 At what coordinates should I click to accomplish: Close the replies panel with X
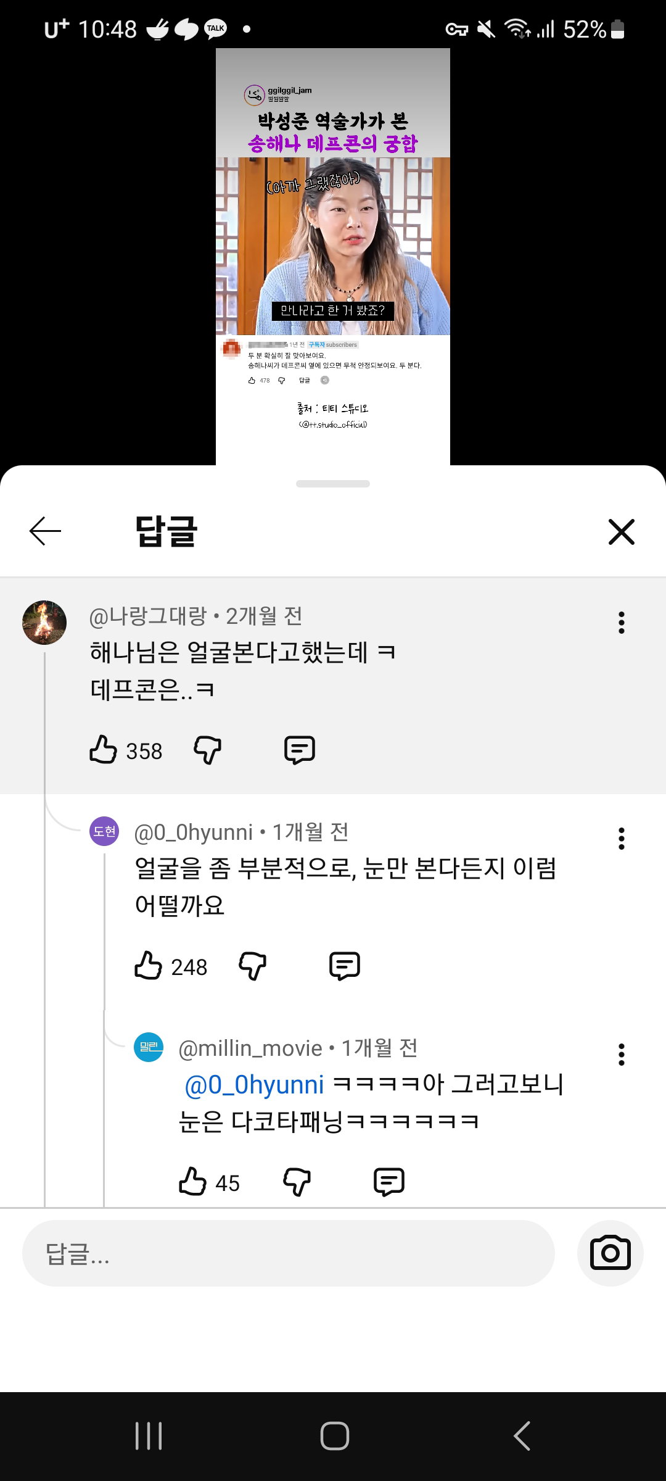(x=621, y=531)
